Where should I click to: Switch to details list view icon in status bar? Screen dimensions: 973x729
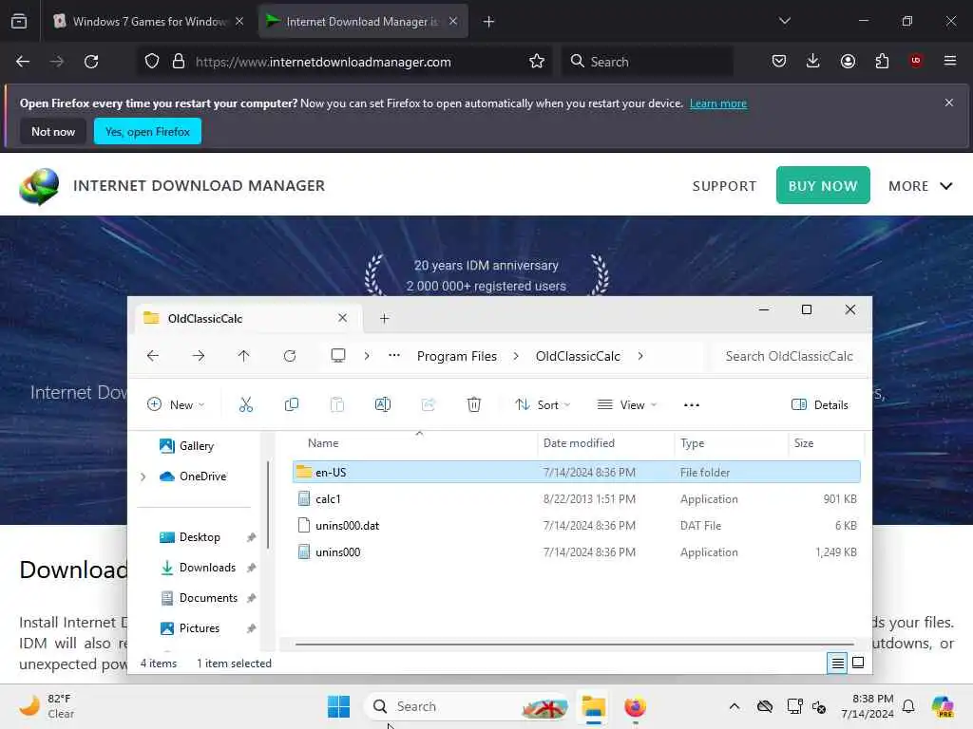pos(837,664)
